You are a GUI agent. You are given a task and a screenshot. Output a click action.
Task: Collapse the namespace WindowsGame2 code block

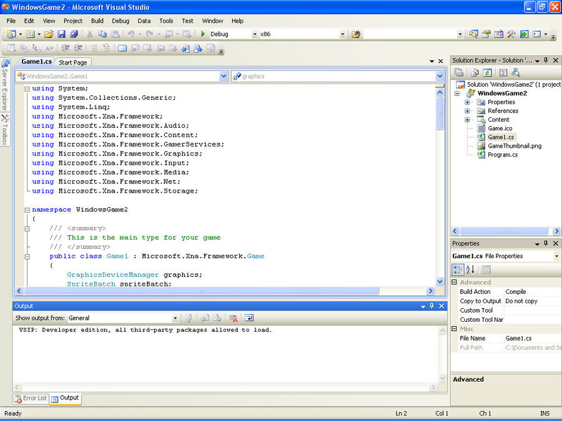coord(27,210)
